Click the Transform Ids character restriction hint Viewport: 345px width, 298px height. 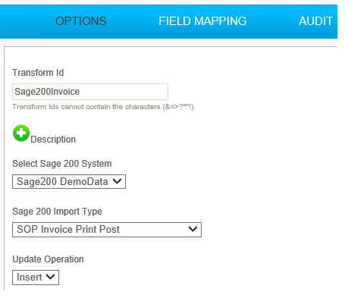(104, 107)
